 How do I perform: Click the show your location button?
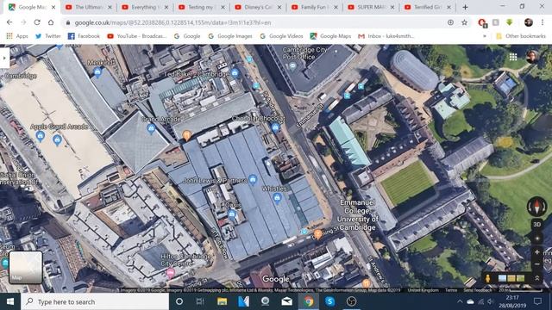pos(536,239)
